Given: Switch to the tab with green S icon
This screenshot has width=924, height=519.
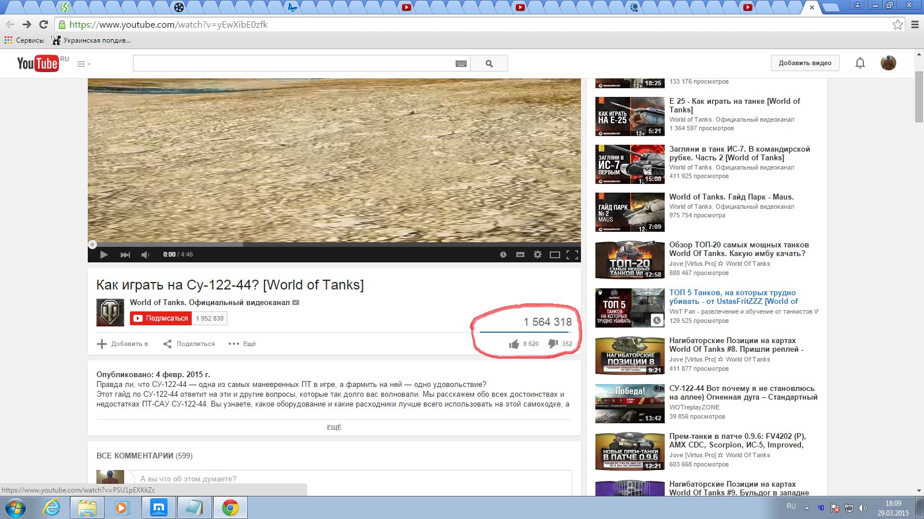Looking at the screenshot, I should [65, 7].
